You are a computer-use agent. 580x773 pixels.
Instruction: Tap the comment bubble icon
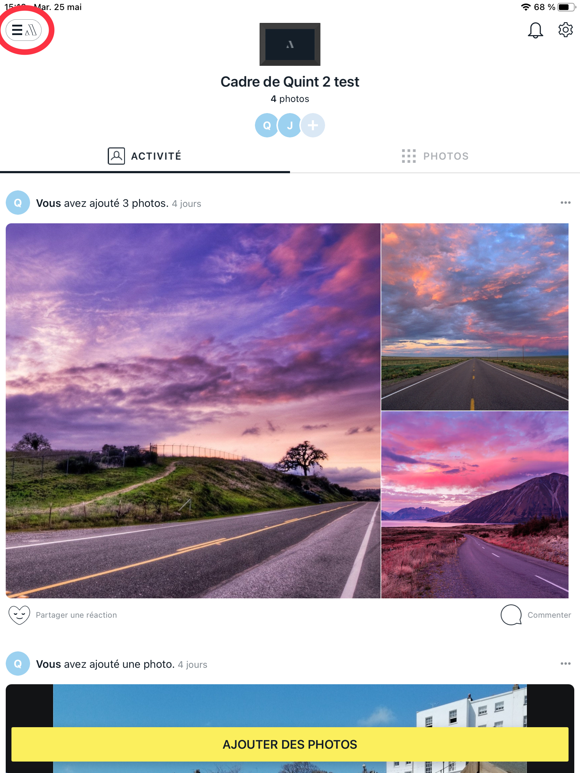point(511,615)
